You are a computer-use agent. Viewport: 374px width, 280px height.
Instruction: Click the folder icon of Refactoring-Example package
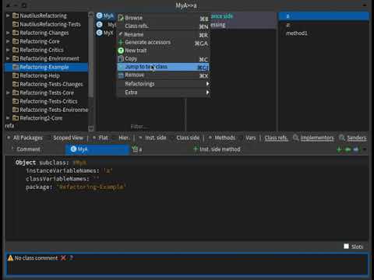16,67
